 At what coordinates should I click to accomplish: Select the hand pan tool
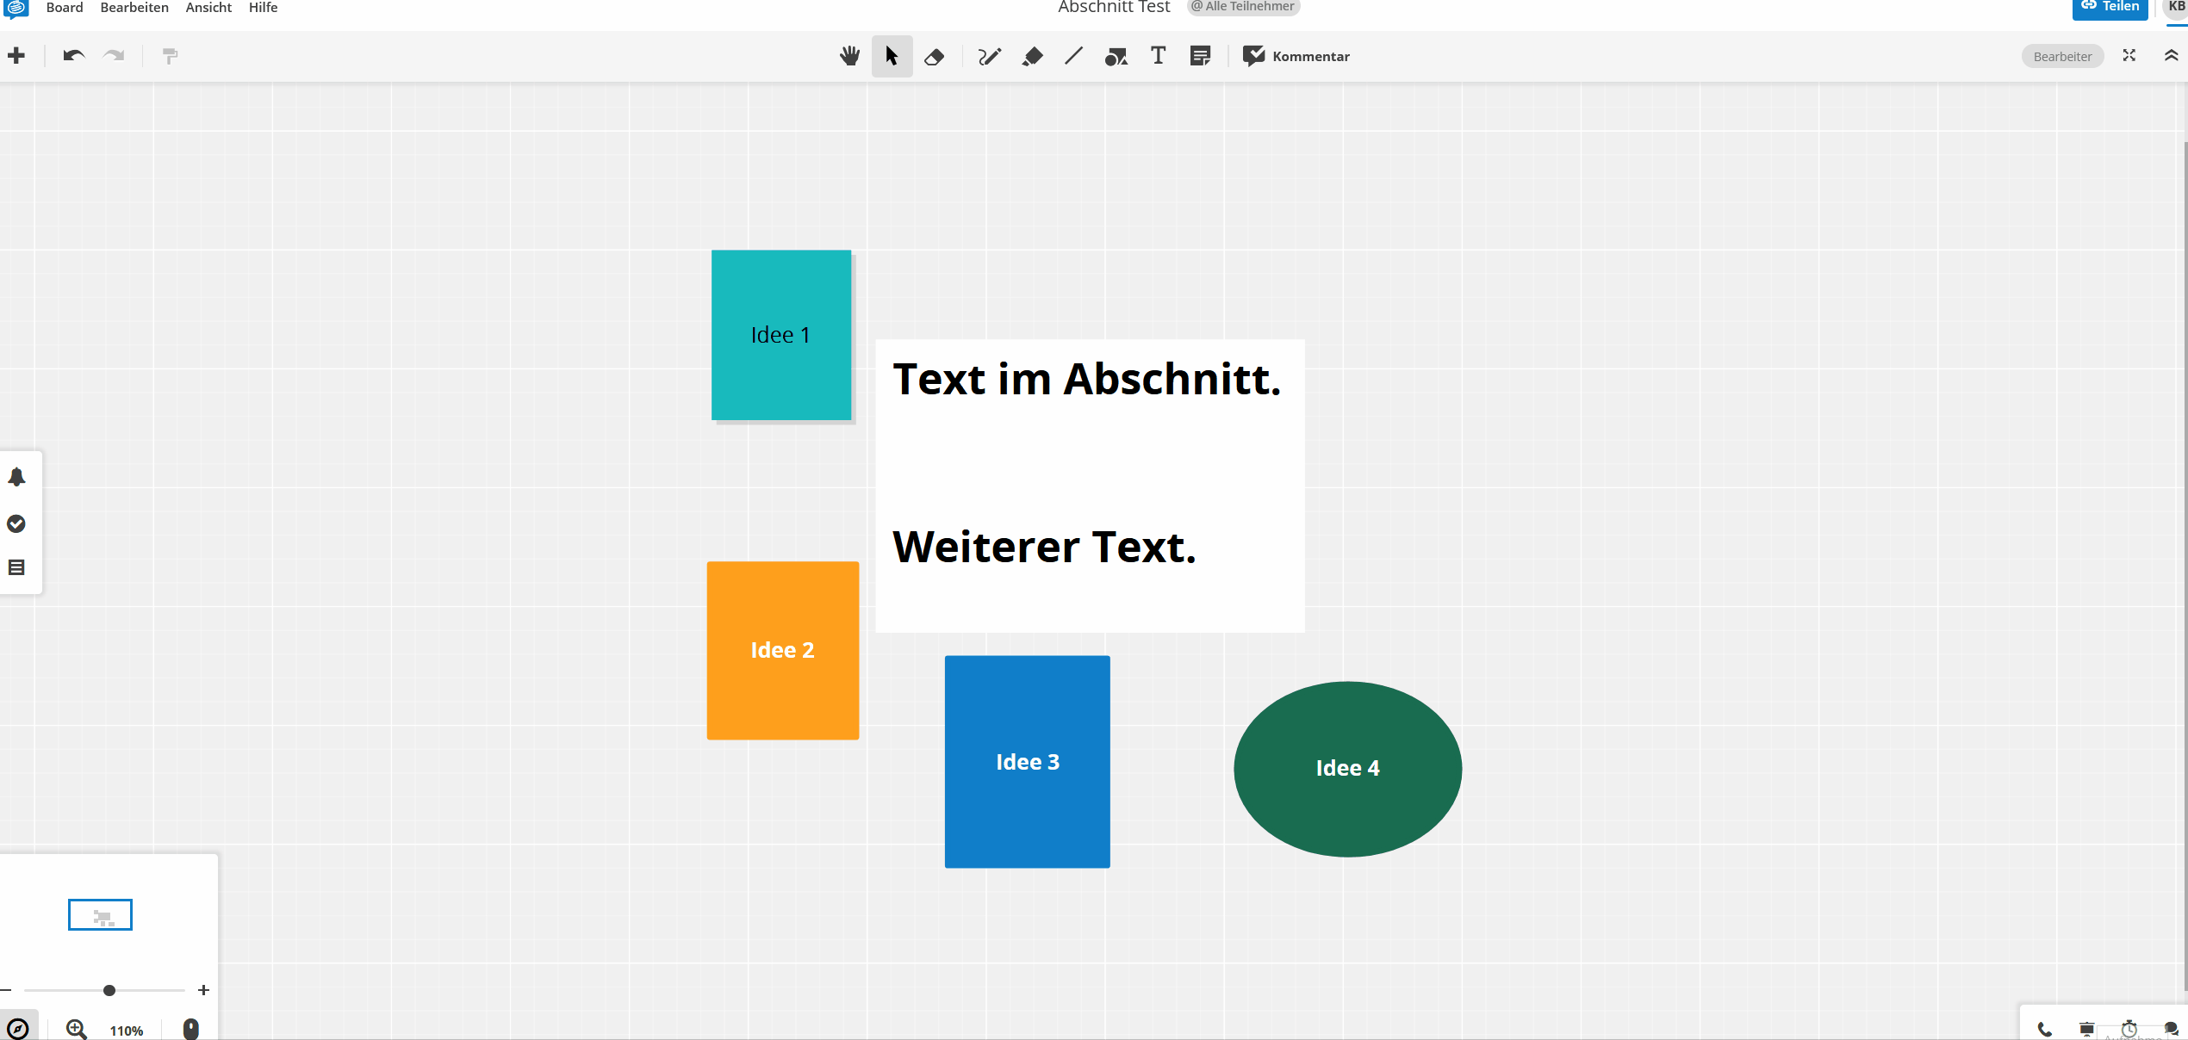[x=850, y=56]
